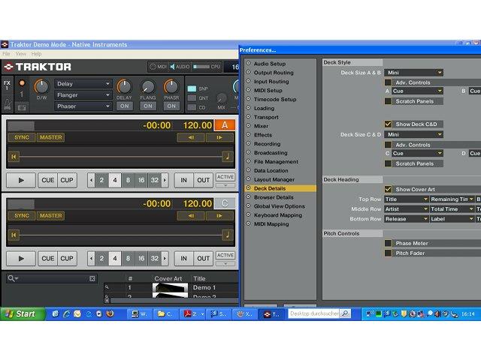Click the Deck C letter badge
Image resolution: width=481 pixels, height=360 pixels.
(x=225, y=203)
